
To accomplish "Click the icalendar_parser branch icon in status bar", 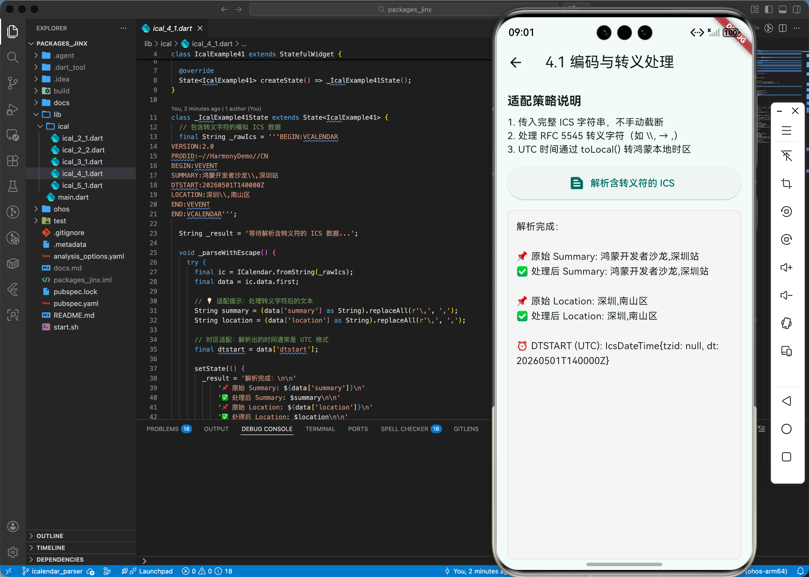I will click(25, 571).
